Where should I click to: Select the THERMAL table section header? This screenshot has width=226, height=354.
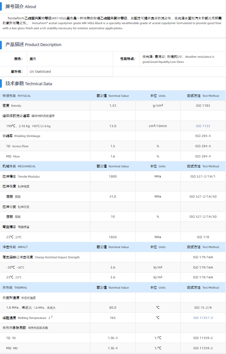pos(15,288)
